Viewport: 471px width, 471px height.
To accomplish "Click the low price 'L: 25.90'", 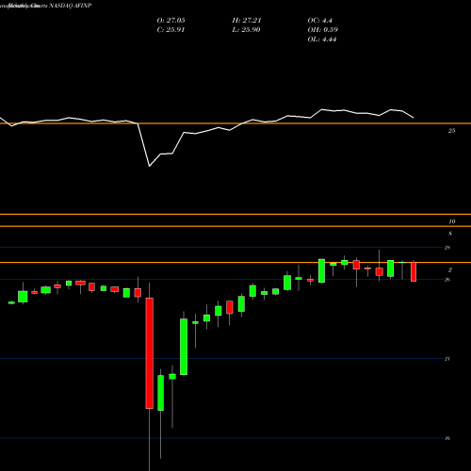I will pos(247,30).
